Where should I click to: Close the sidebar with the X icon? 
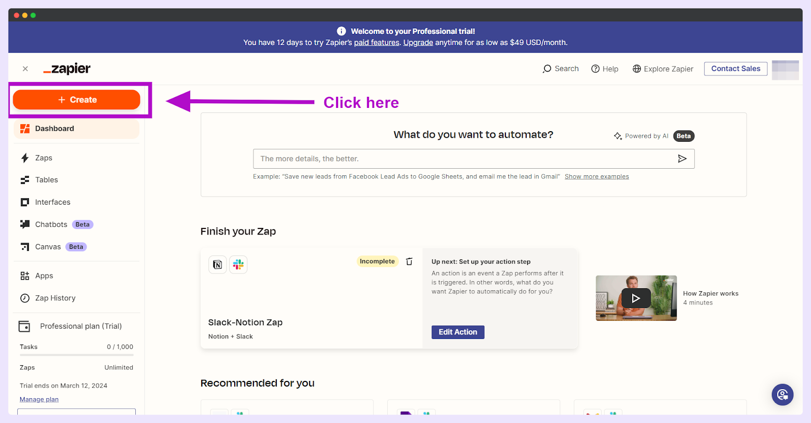point(25,69)
